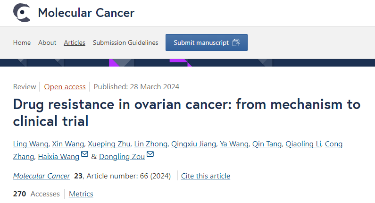375x203 pixels.
Task: Click the Qiaoling Li author link
Action: click(303, 144)
